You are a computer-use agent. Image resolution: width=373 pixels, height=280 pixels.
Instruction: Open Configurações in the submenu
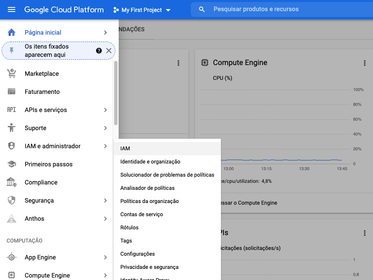[x=167, y=254]
